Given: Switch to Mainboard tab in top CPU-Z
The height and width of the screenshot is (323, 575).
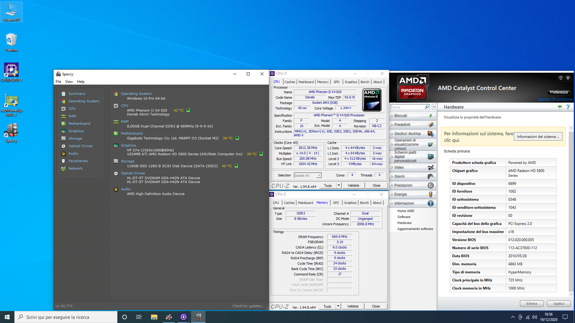Looking at the screenshot, I should [306, 82].
